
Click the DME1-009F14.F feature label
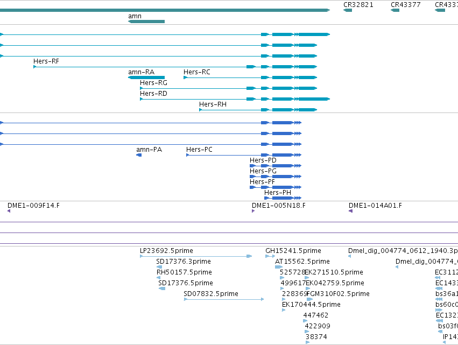(x=33, y=206)
